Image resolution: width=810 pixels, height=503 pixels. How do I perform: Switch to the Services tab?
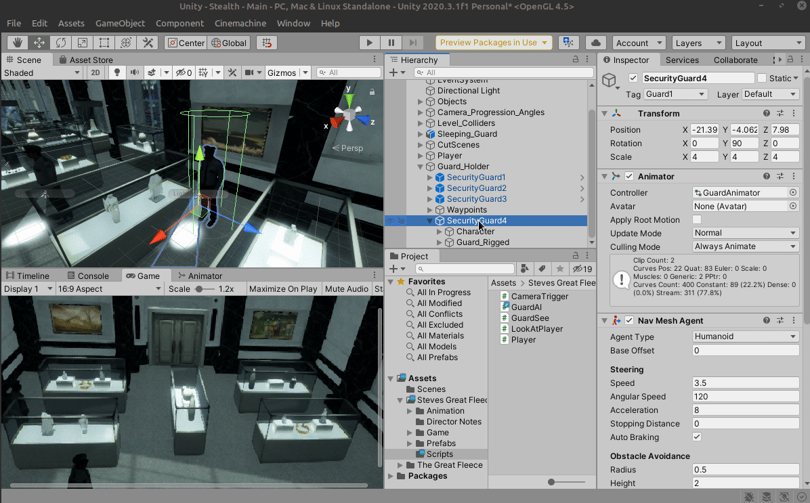(682, 60)
